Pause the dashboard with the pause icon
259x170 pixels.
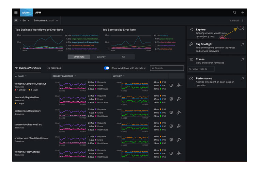[16, 21]
